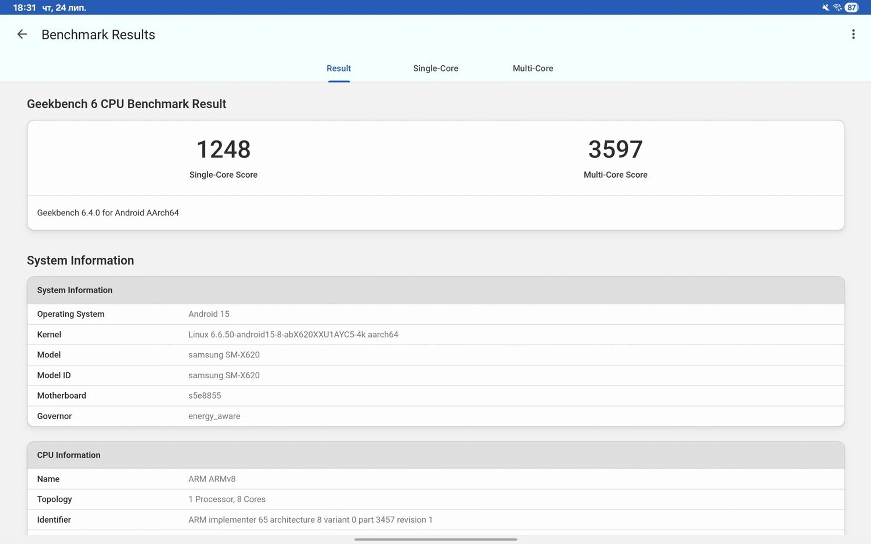Tap 'samsung SM-X620' in Model ID row
871x544 pixels.
pos(224,375)
